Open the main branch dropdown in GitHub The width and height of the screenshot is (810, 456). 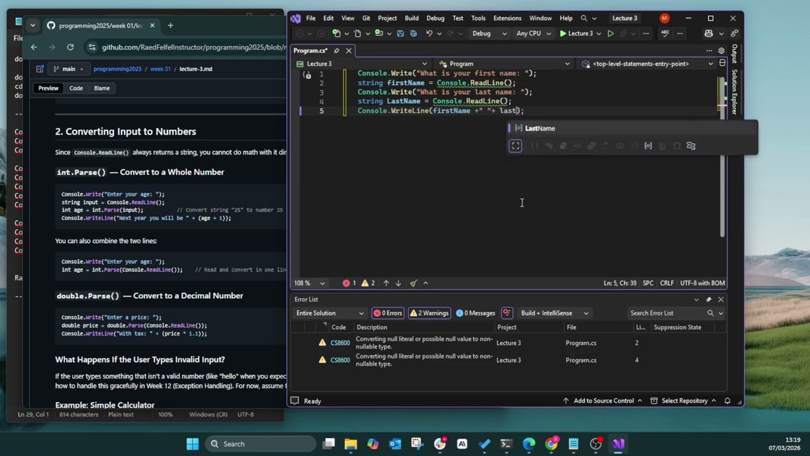point(68,69)
